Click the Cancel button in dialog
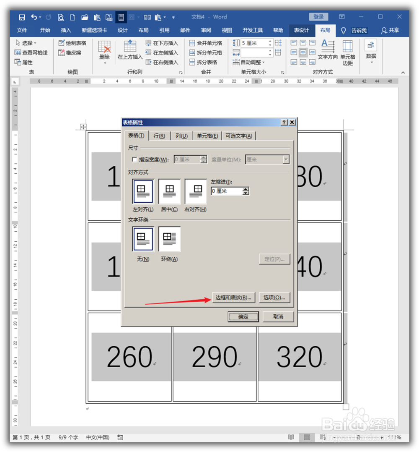 pos(278,316)
